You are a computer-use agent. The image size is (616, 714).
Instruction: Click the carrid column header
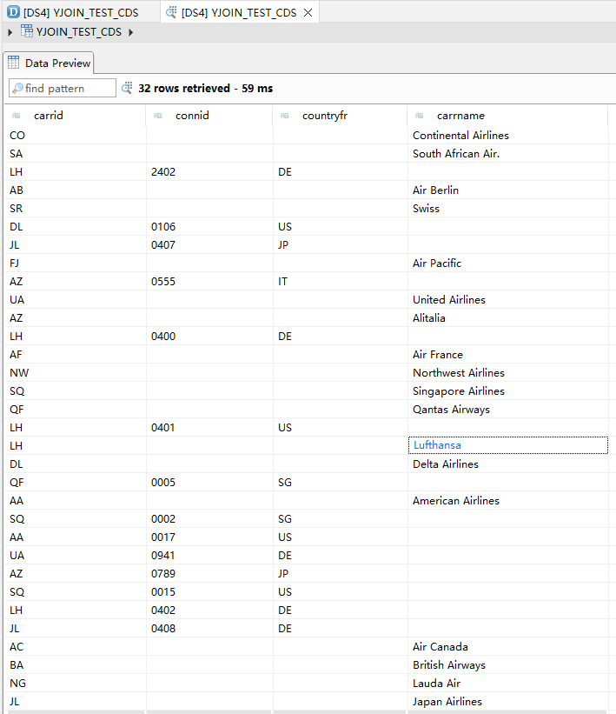[48, 116]
